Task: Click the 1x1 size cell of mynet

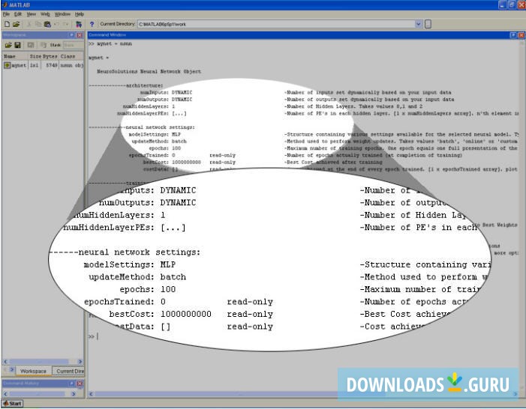Action: click(x=35, y=65)
